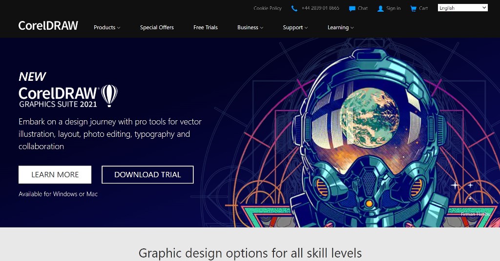The width and height of the screenshot is (500, 261).
Task: Expand the Learning menu
Action: (340, 28)
